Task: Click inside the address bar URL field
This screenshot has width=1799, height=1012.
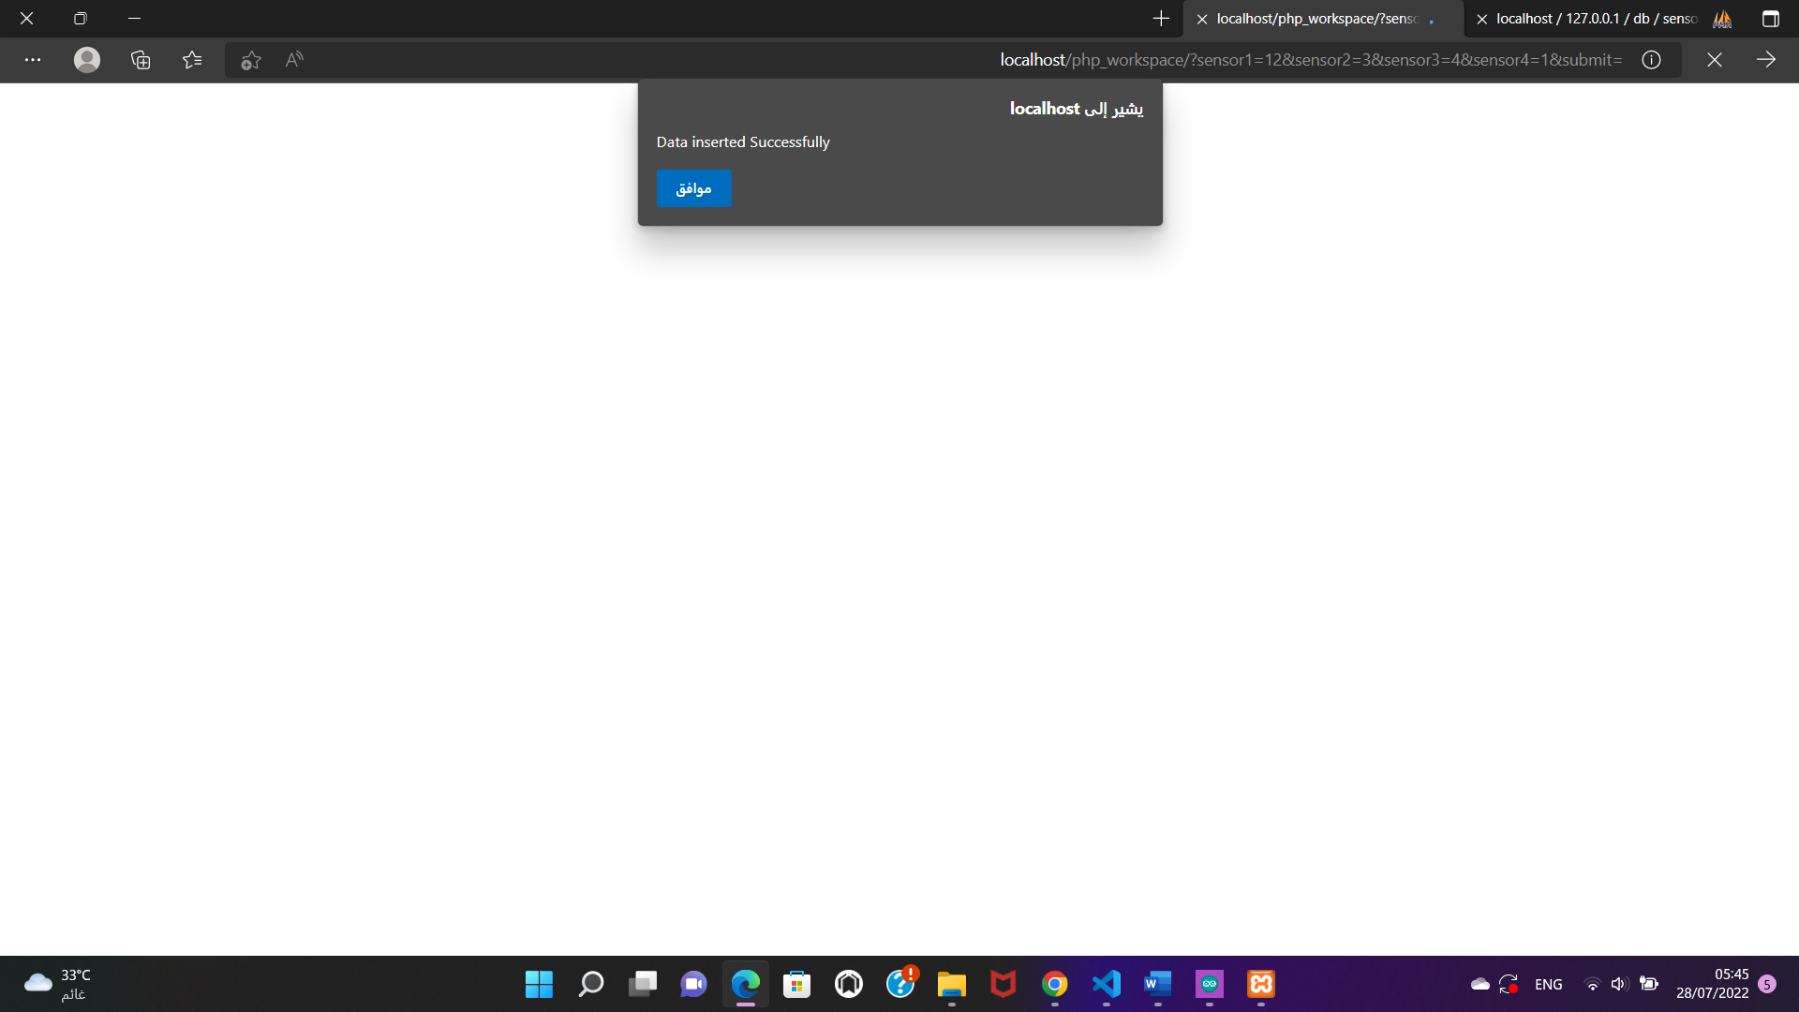Action: (x=1310, y=59)
